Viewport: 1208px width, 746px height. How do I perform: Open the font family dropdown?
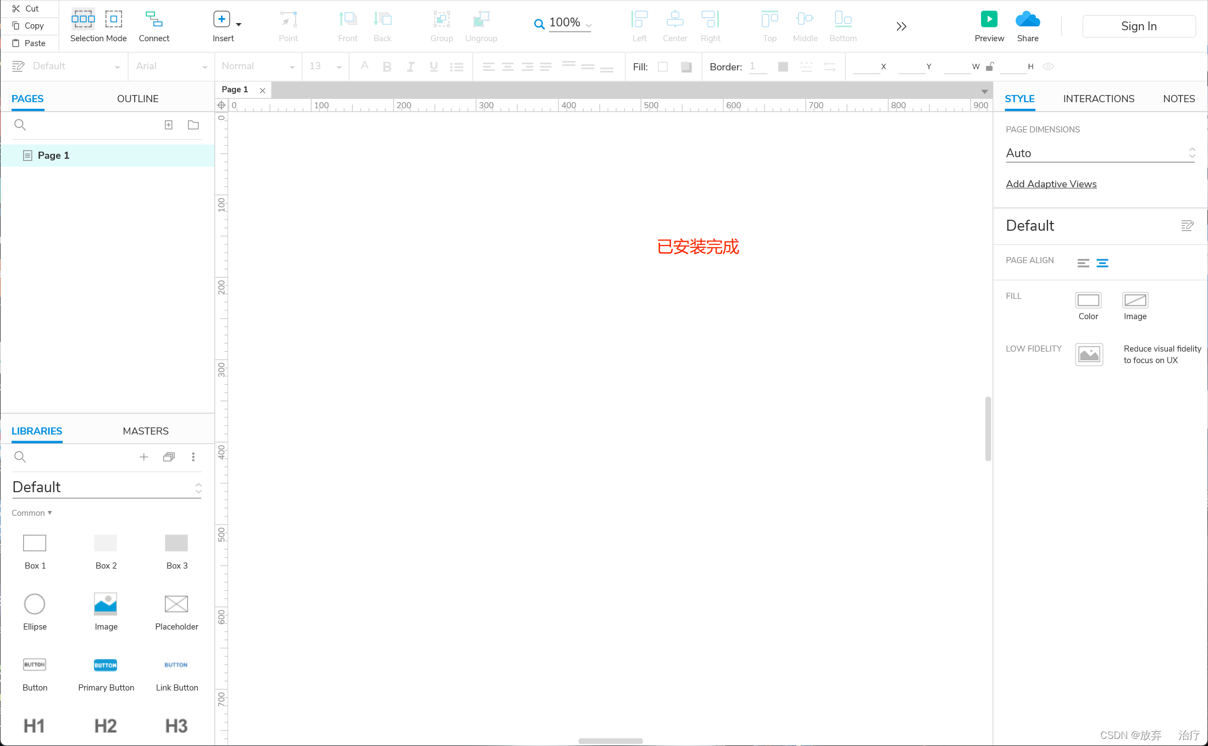[170, 66]
